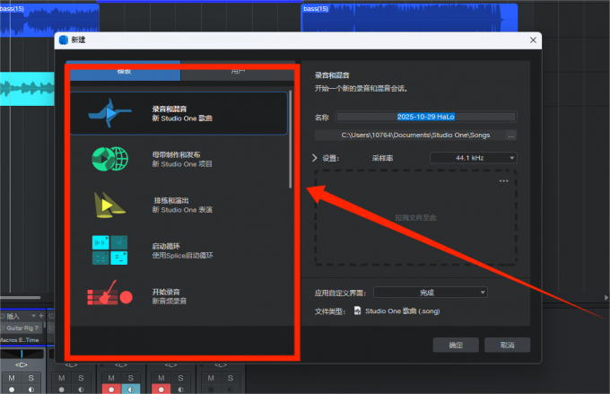Open the 插入 inserts dropdown arrow
This screenshot has height=394, width=610.
click(33, 315)
